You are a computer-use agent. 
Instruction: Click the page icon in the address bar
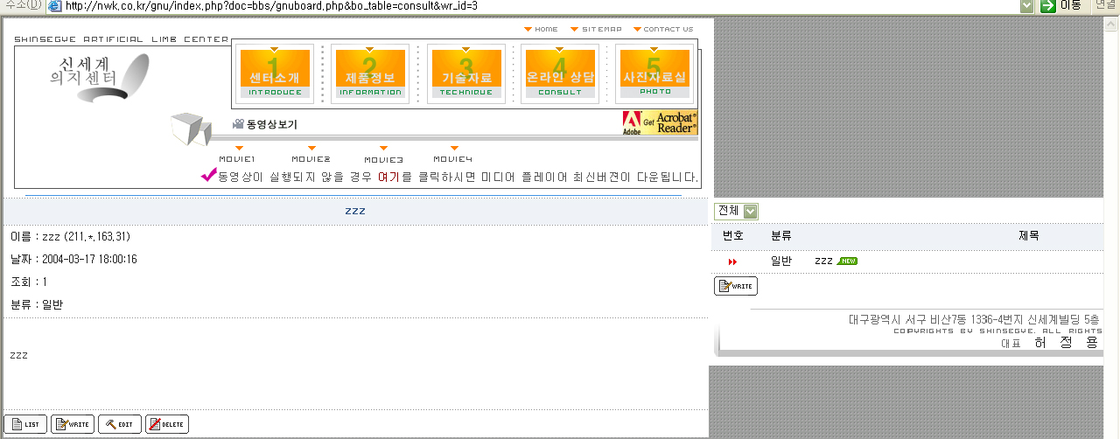point(55,5)
